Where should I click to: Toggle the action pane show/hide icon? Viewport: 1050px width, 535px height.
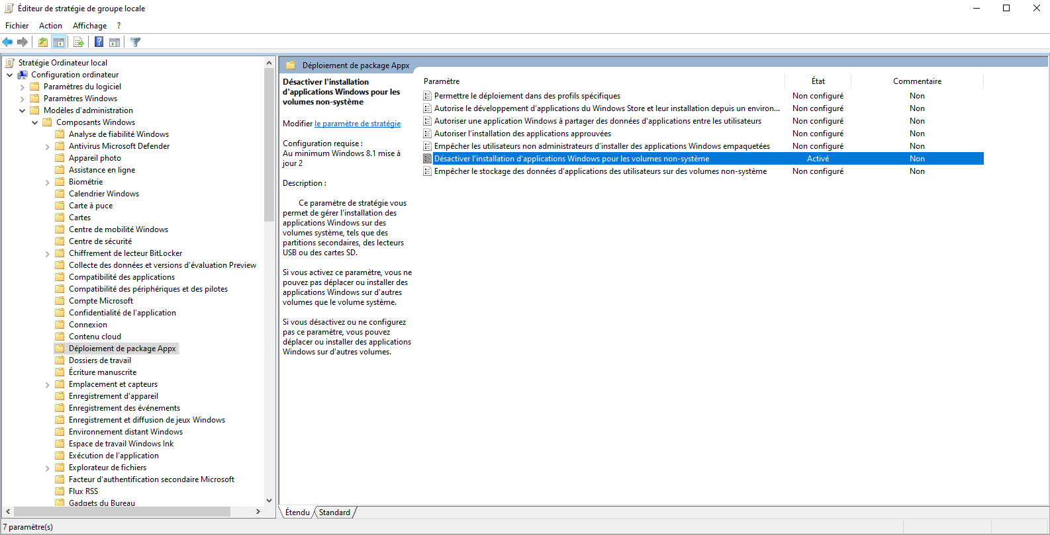click(x=115, y=42)
